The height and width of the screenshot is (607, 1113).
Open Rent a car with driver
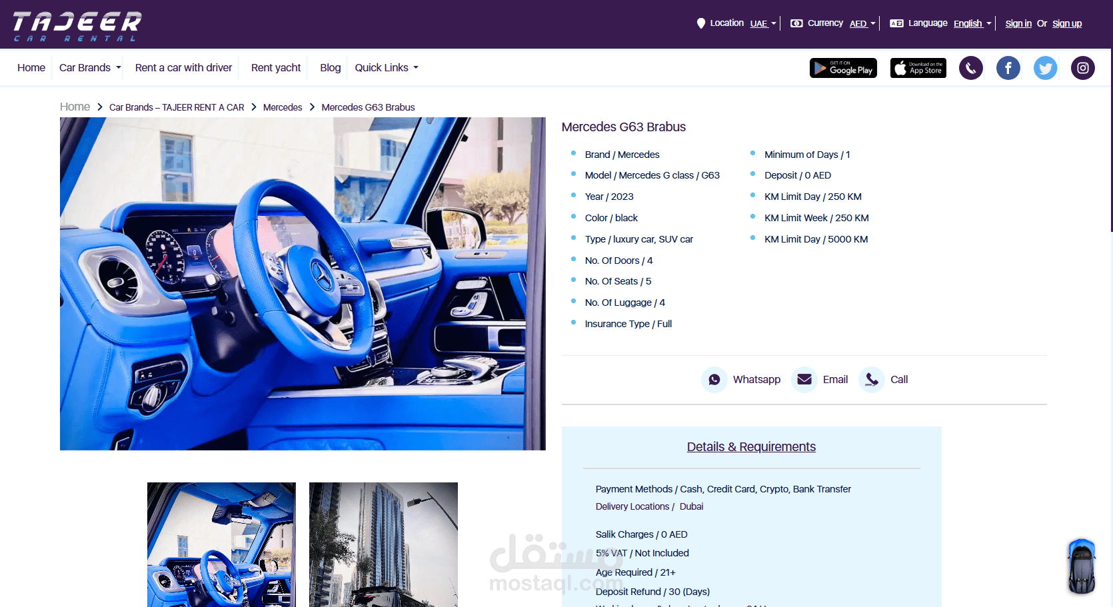tap(183, 68)
